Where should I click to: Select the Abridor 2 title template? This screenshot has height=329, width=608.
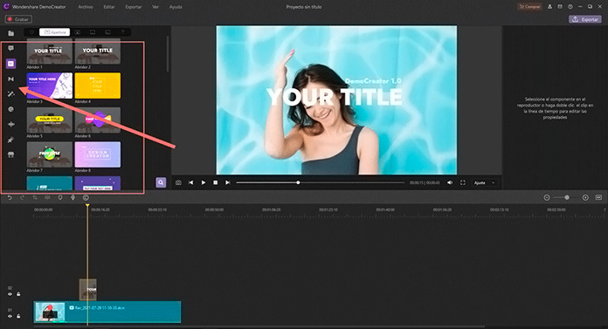pyautogui.click(x=97, y=51)
